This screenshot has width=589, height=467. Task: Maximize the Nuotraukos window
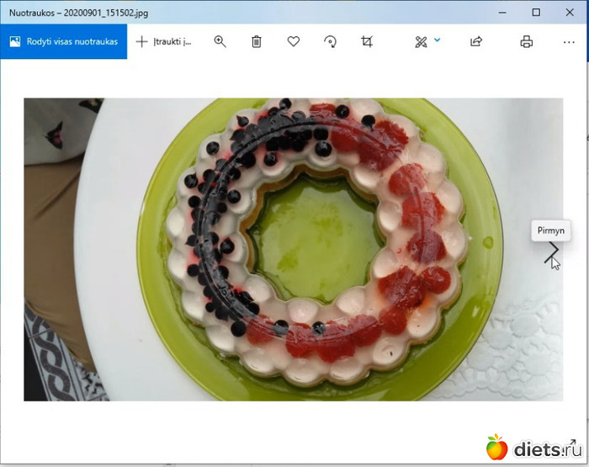click(536, 13)
